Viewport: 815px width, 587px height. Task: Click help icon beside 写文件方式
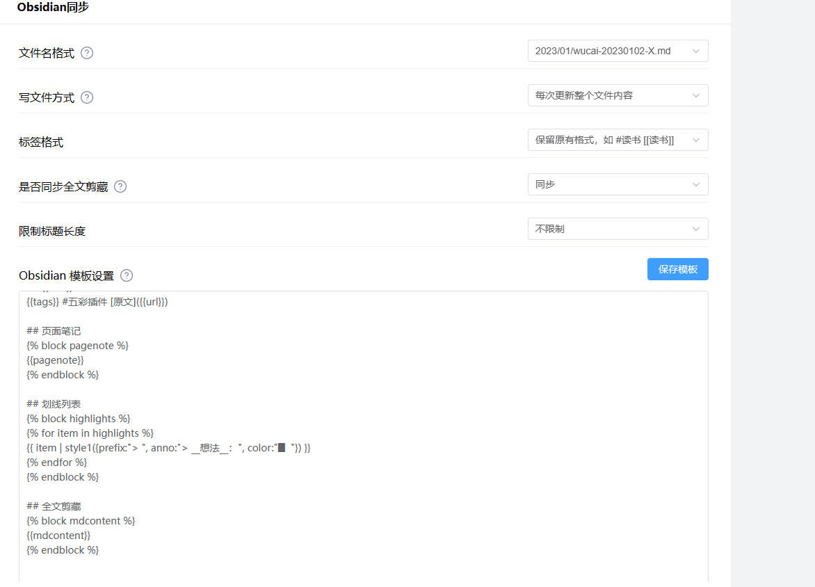(x=87, y=97)
